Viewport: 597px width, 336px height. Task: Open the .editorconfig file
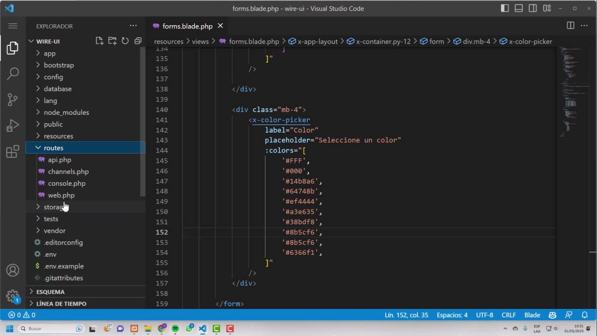tap(85, 243)
